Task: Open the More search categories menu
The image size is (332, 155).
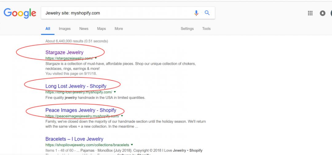Action: click(119, 29)
